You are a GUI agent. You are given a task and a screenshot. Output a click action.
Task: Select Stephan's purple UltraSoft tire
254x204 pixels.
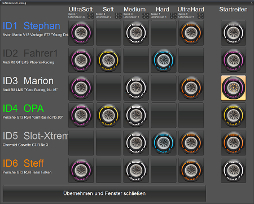[81, 33]
